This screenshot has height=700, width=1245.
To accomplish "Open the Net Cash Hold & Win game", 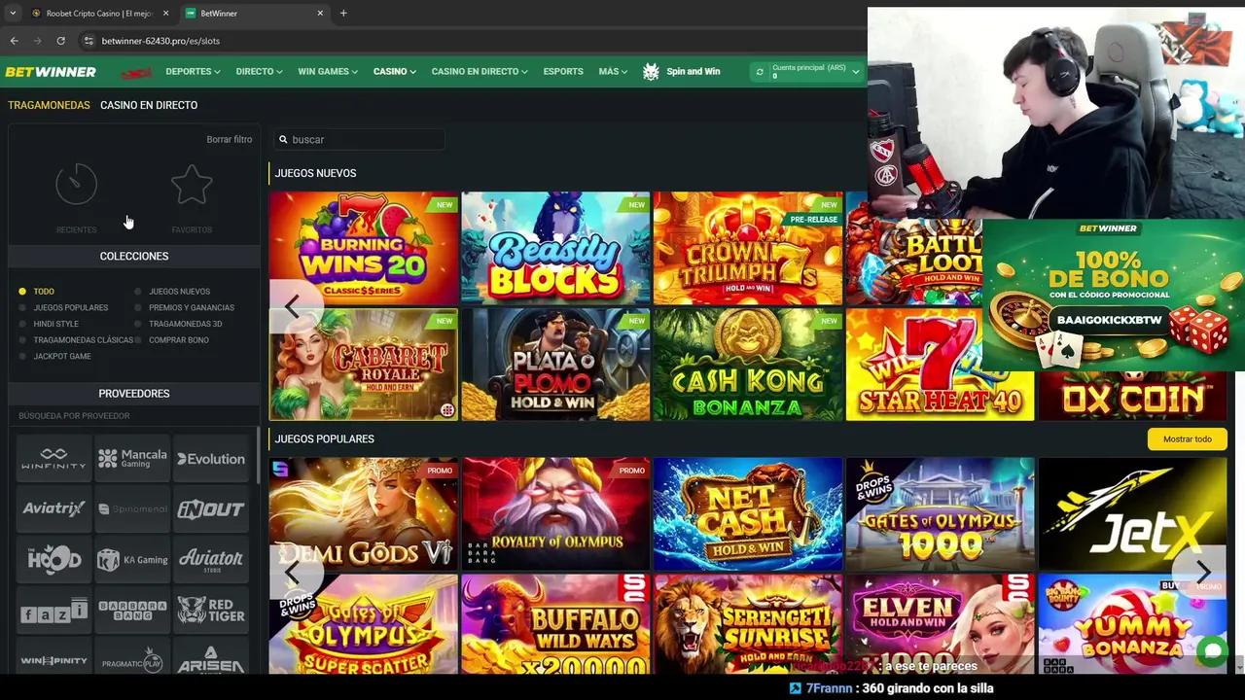I will pyautogui.click(x=748, y=513).
